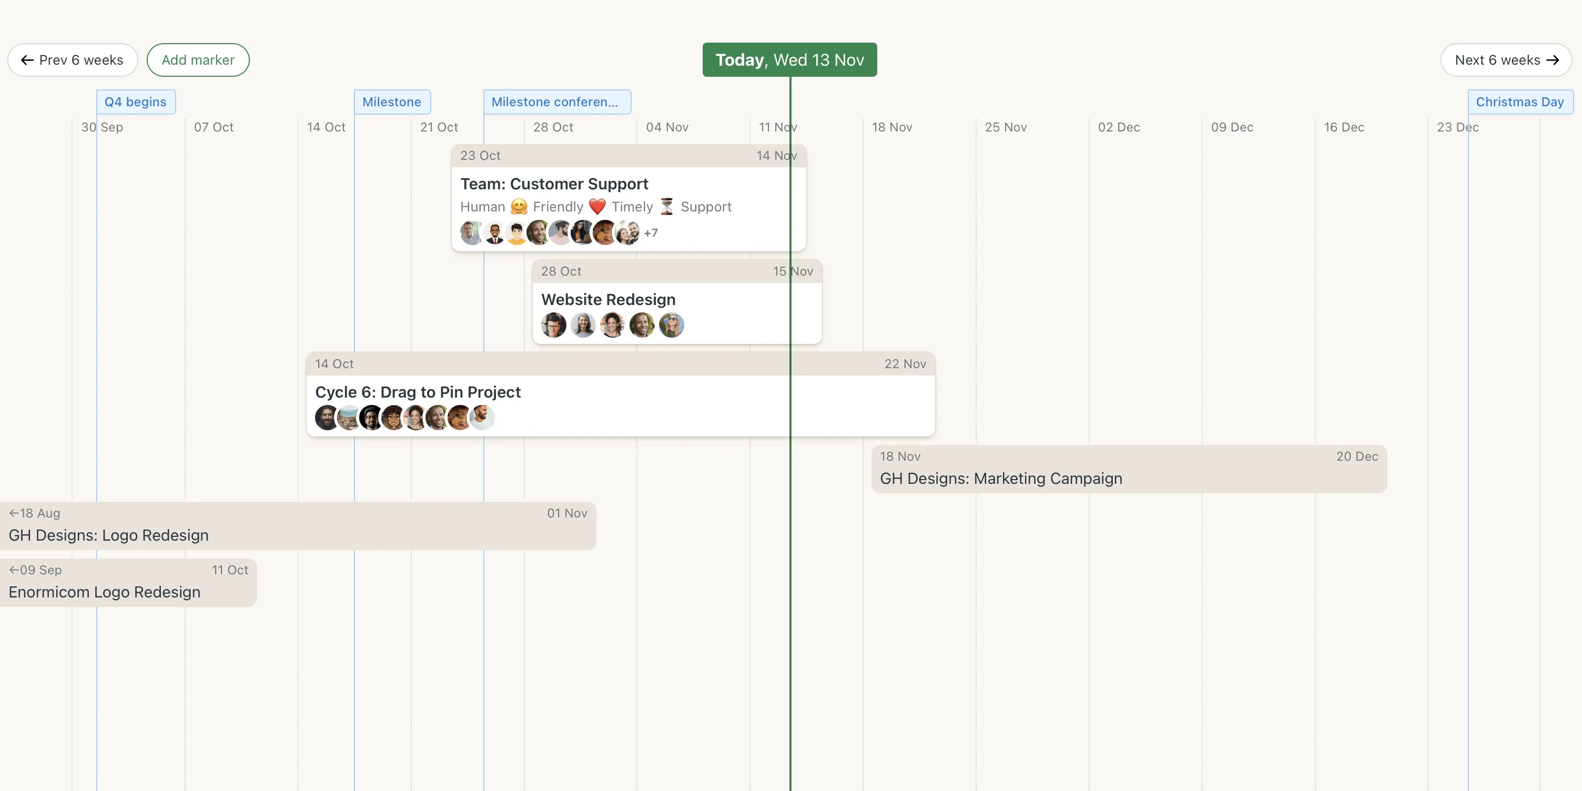
Task: Open the Team: Customer Support card
Action: coord(554,183)
